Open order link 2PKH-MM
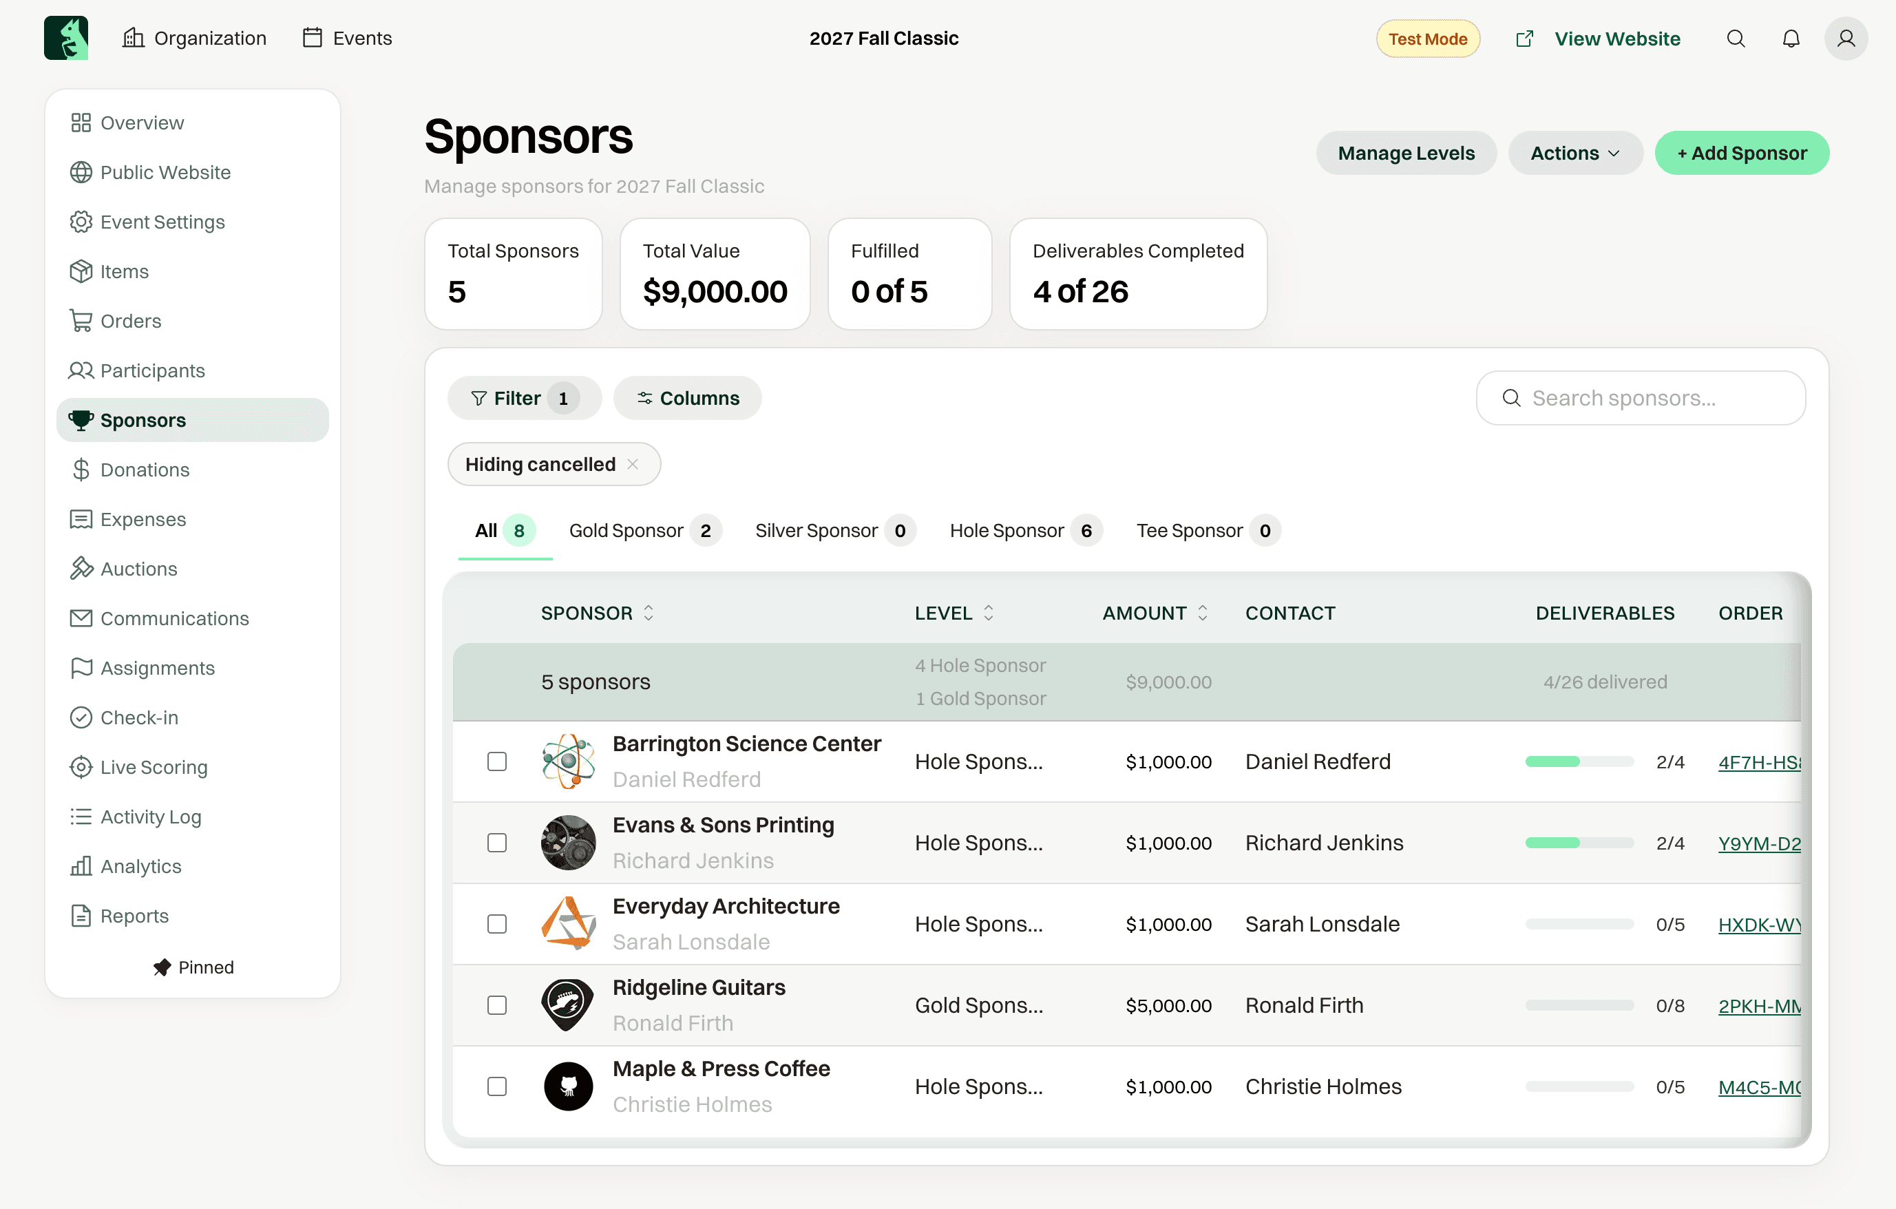Viewport: 1896px width, 1209px height. pos(1759,1007)
